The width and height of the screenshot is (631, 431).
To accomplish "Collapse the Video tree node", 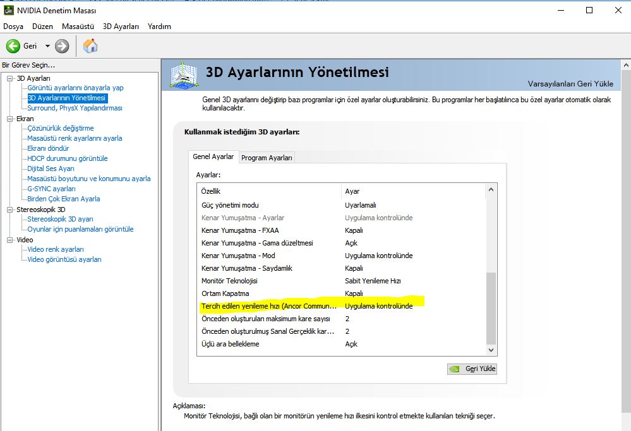I will pos(10,240).
